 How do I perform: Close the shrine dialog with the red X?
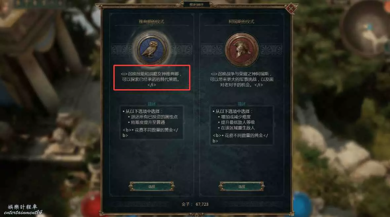pyautogui.click(x=291, y=9)
